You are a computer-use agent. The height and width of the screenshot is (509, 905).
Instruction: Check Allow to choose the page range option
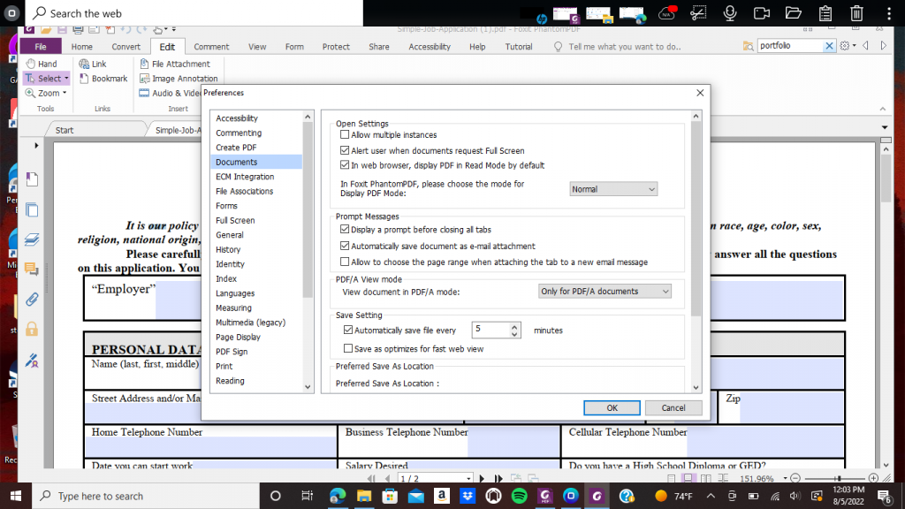pyautogui.click(x=345, y=262)
